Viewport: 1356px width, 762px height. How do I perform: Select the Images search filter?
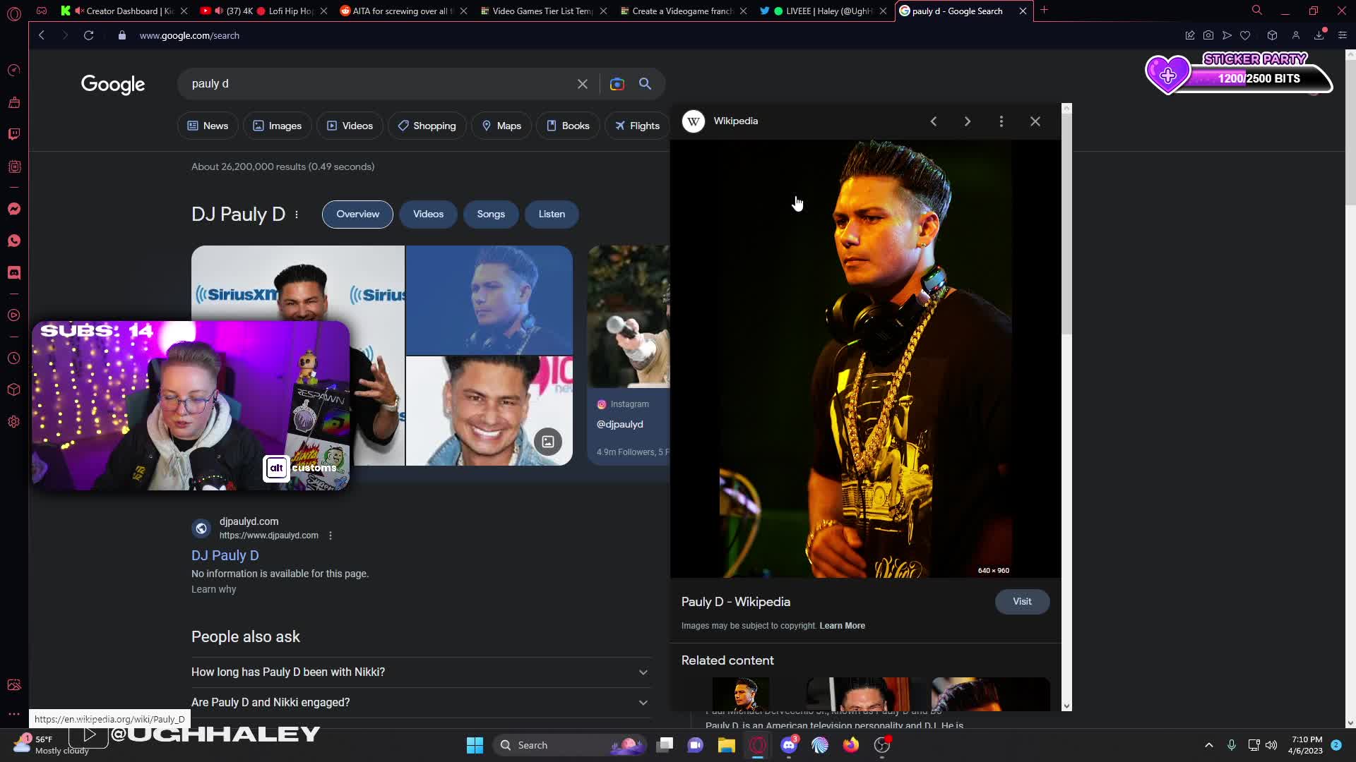point(278,126)
